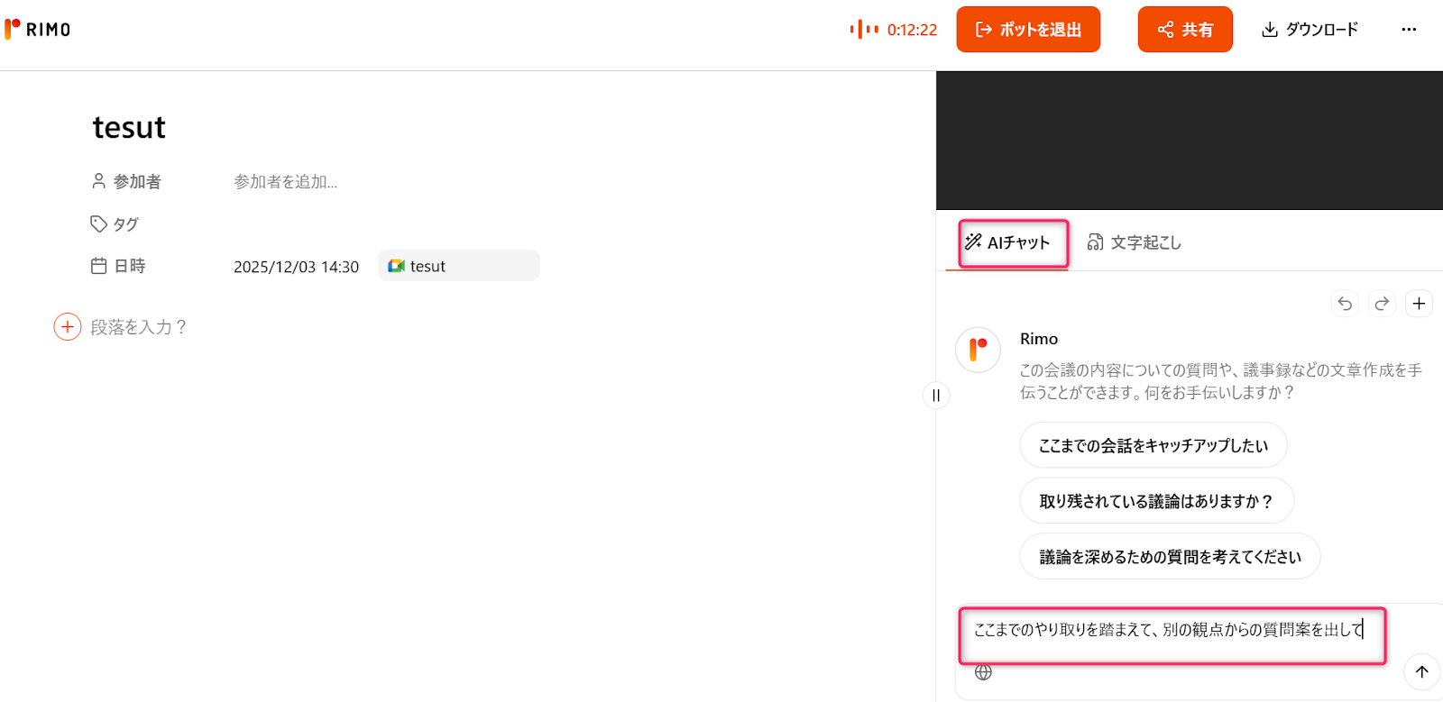Open the ダウンロード download option

click(1310, 29)
